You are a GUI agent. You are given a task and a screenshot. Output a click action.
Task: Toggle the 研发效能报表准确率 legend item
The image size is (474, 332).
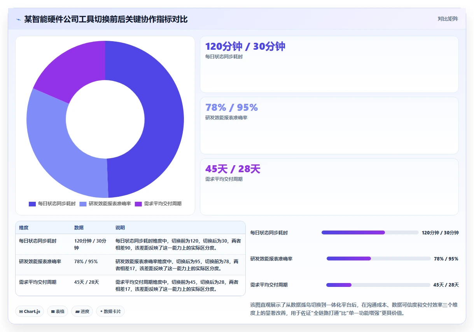point(105,204)
